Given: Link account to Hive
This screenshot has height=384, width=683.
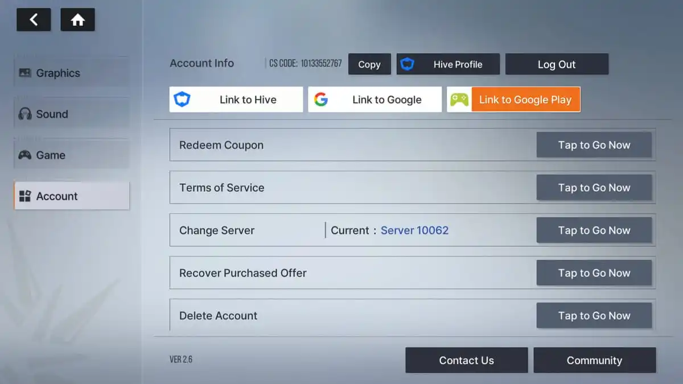Looking at the screenshot, I should 236,100.
